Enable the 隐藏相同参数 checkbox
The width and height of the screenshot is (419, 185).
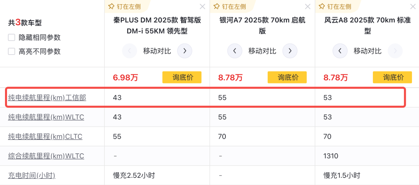click(12, 37)
